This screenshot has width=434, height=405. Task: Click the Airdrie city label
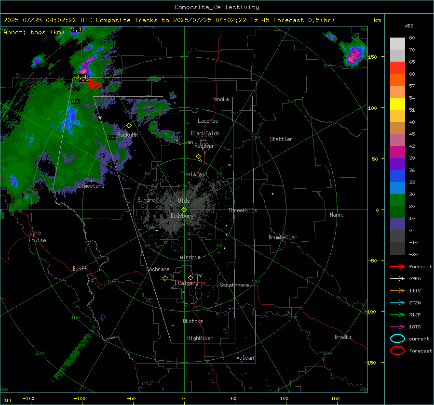coord(190,257)
